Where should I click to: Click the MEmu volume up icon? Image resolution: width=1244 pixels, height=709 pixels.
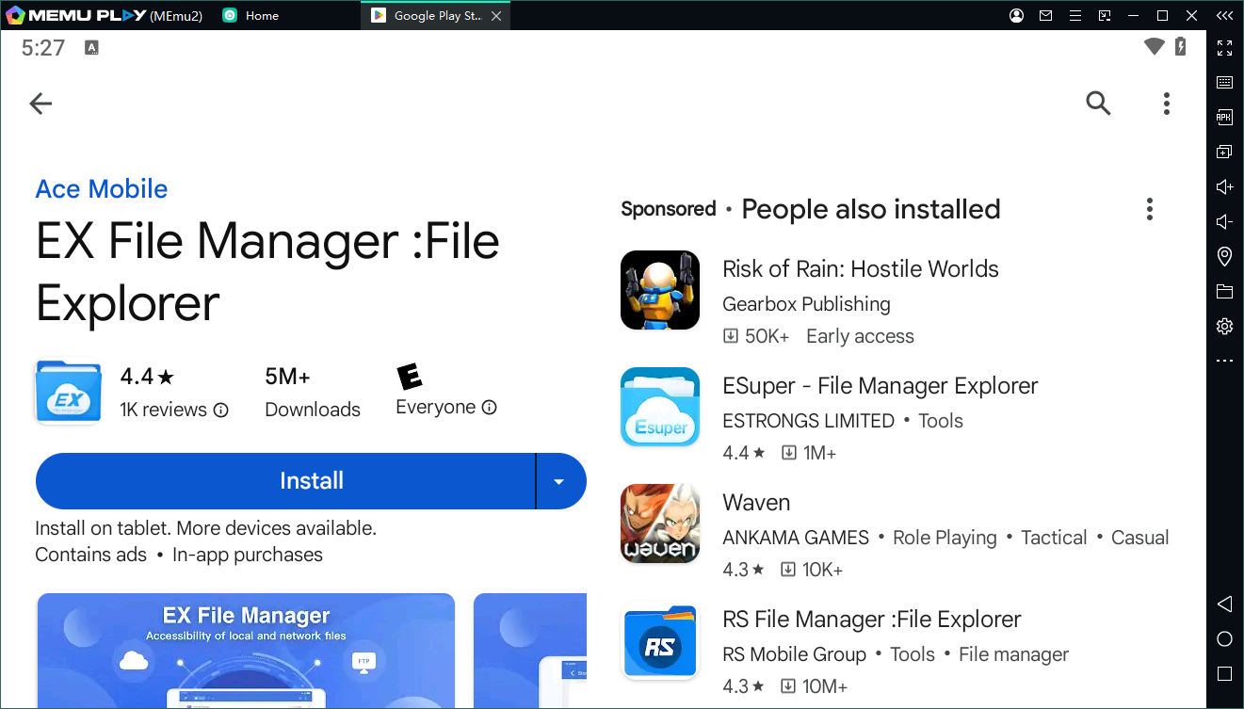coord(1224,186)
